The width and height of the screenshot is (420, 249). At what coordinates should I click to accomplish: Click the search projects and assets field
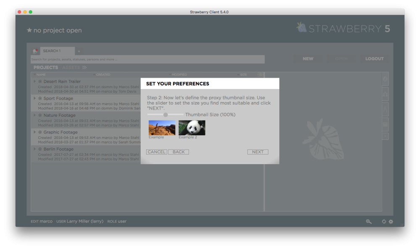[x=147, y=60]
